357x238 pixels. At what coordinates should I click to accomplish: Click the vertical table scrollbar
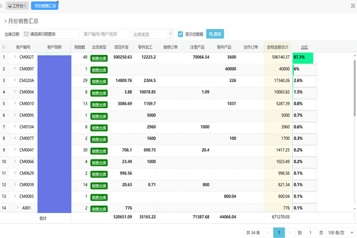[355, 89]
